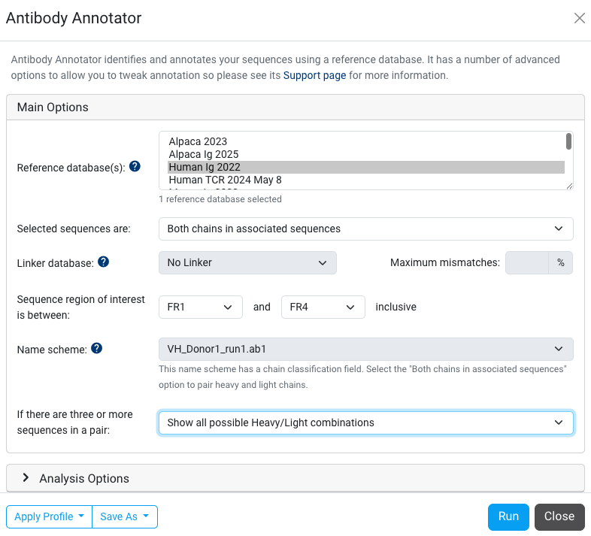
Task: Close the Antibody Annotator dialog with X
Action: click(579, 18)
